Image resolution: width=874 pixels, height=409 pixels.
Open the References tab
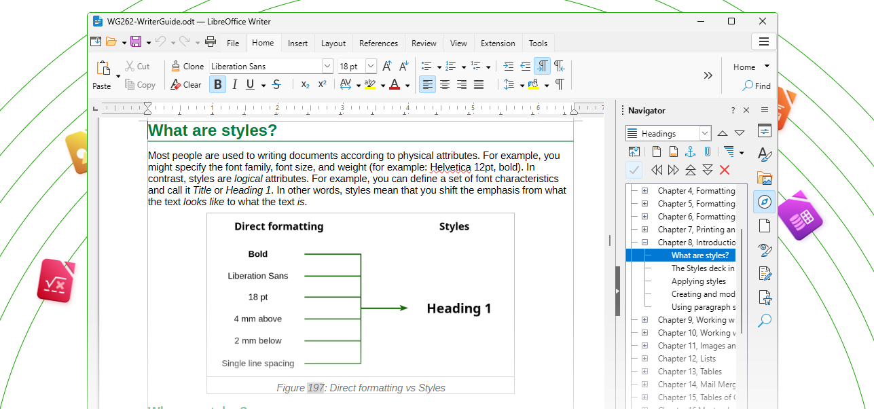pyautogui.click(x=378, y=43)
